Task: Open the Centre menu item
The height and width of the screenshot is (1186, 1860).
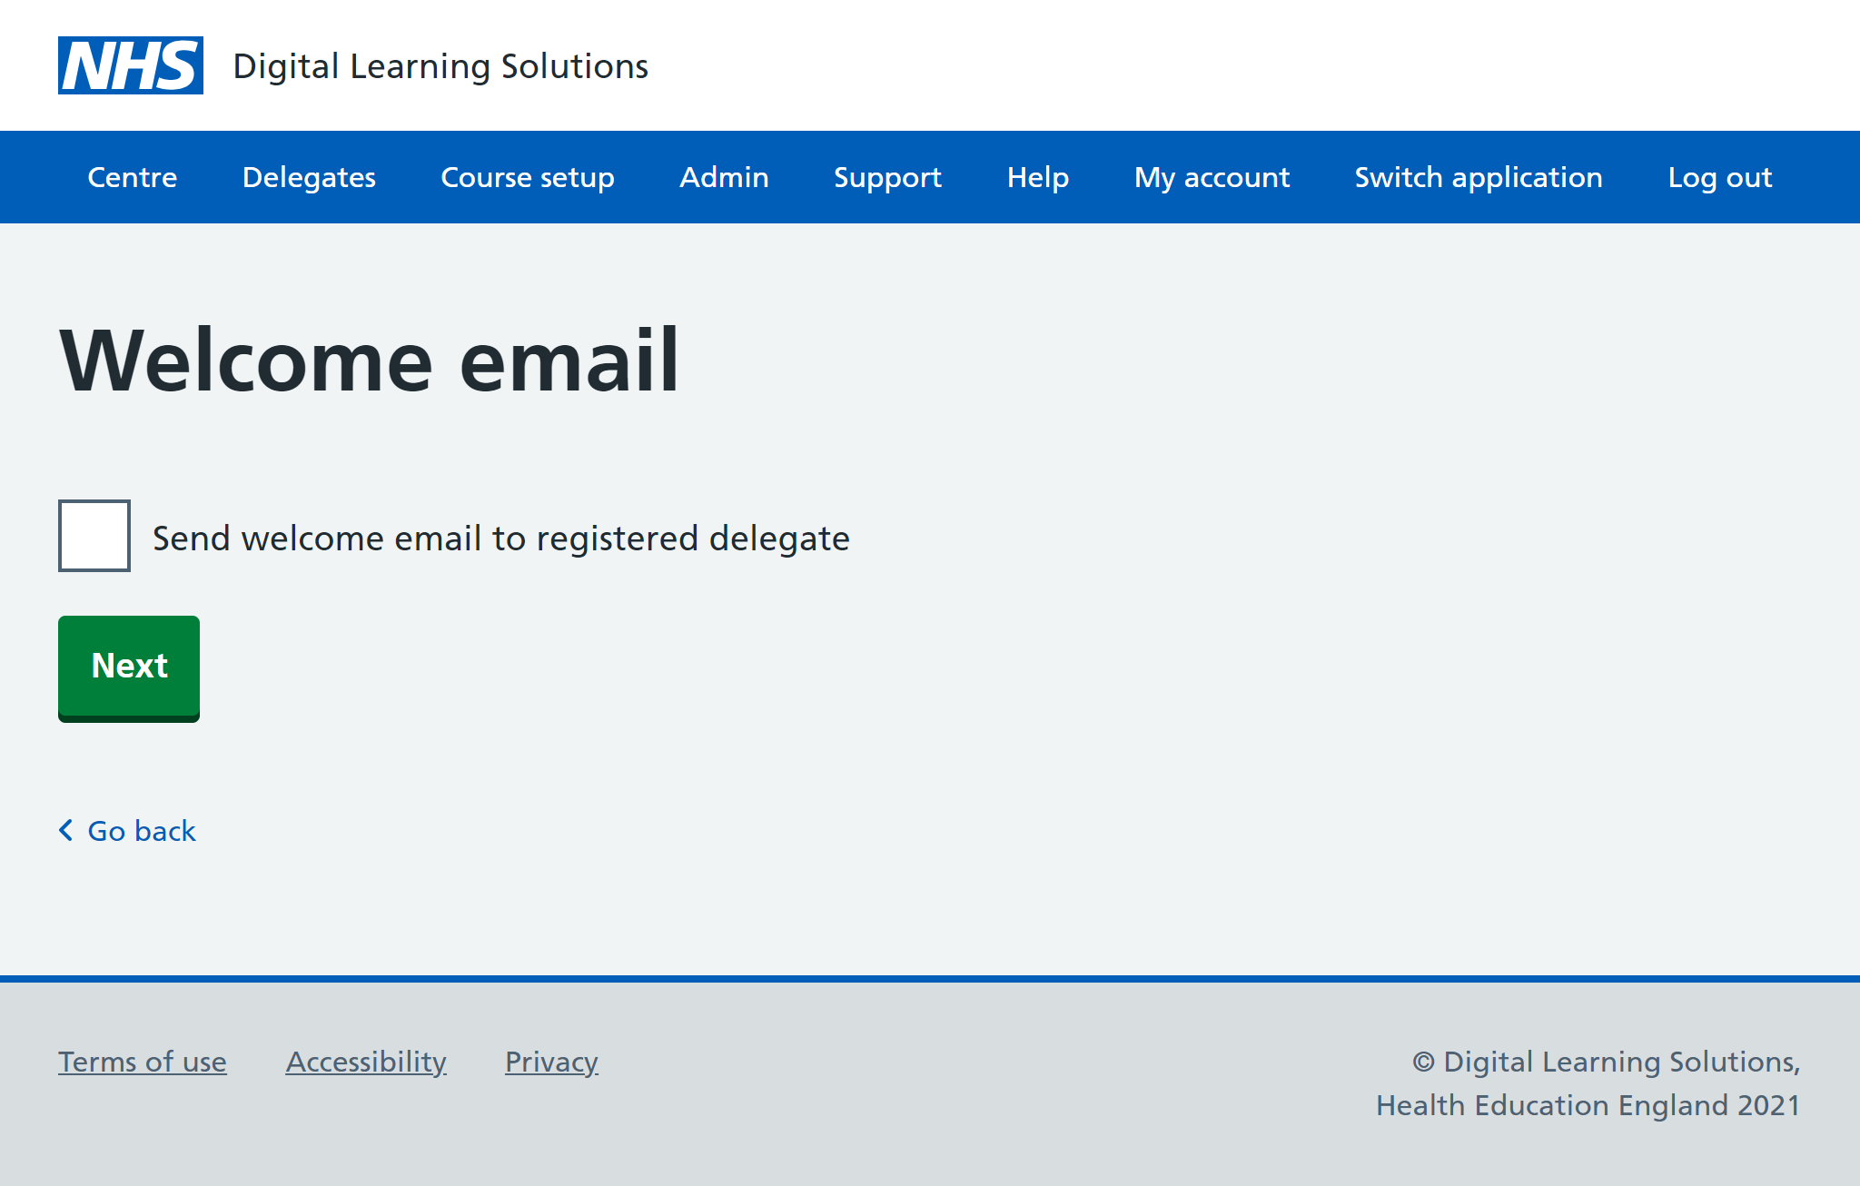Action: (133, 177)
